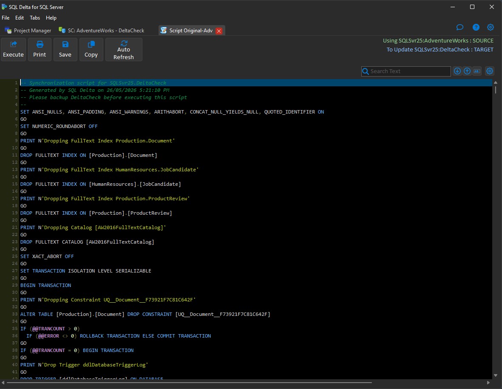502x389 pixels.
Task: Open the feedback chat bubble icon
Action: pos(460,27)
